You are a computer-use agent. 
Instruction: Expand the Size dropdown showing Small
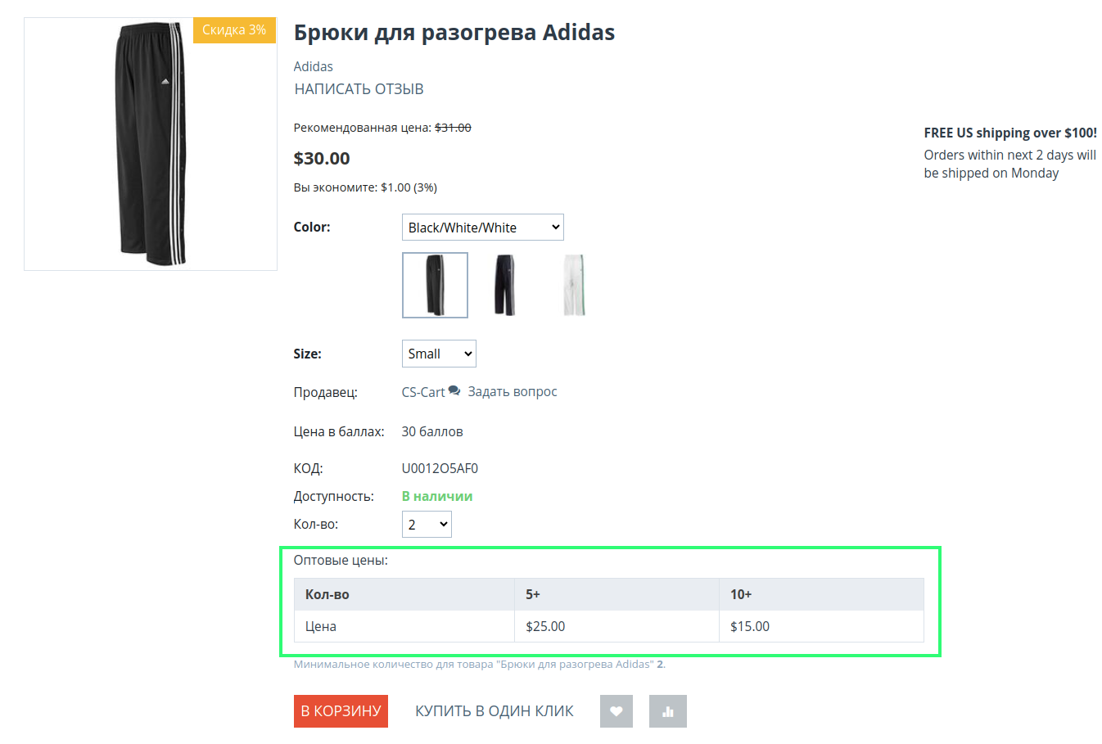point(439,354)
